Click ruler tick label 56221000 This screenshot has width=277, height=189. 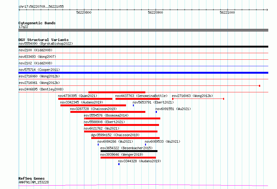pyautogui.click(x=227, y=12)
